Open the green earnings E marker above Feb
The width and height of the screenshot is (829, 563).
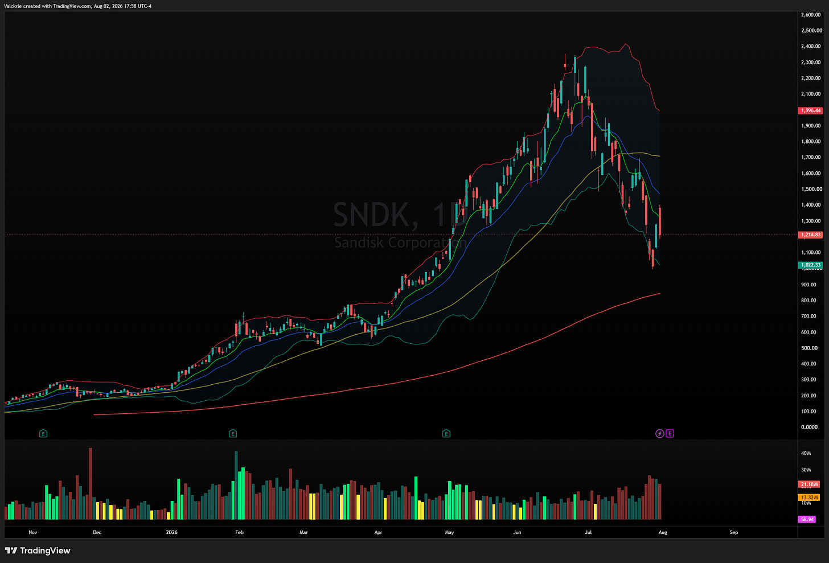tap(233, 434)
